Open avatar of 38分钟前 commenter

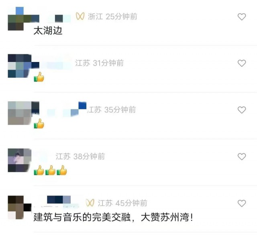pos(20,160)
